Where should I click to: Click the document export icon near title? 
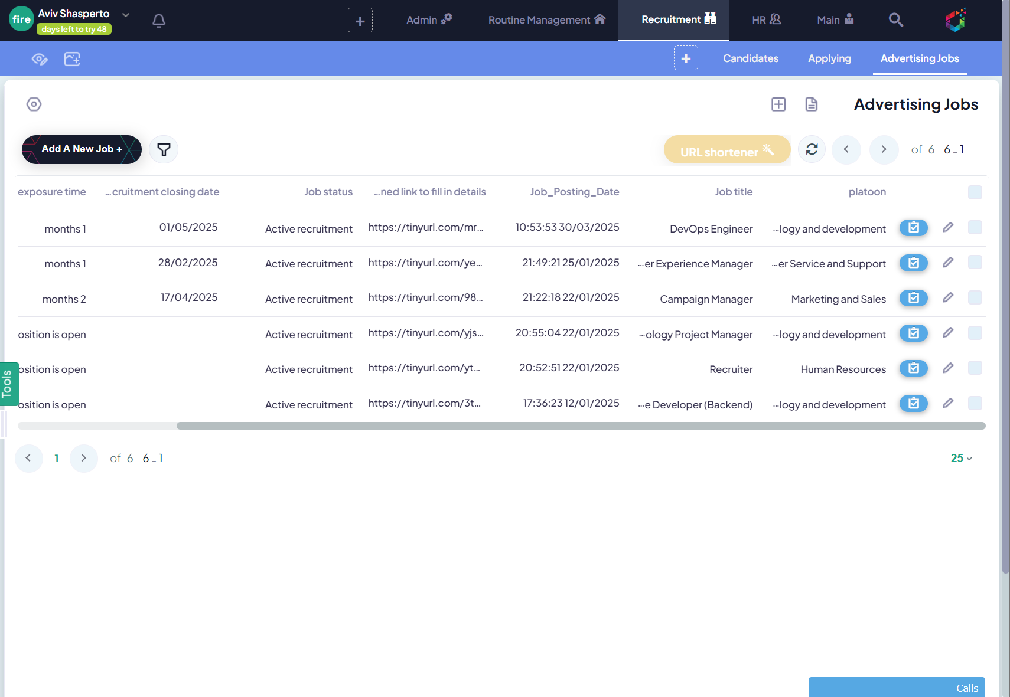[811, 104]
